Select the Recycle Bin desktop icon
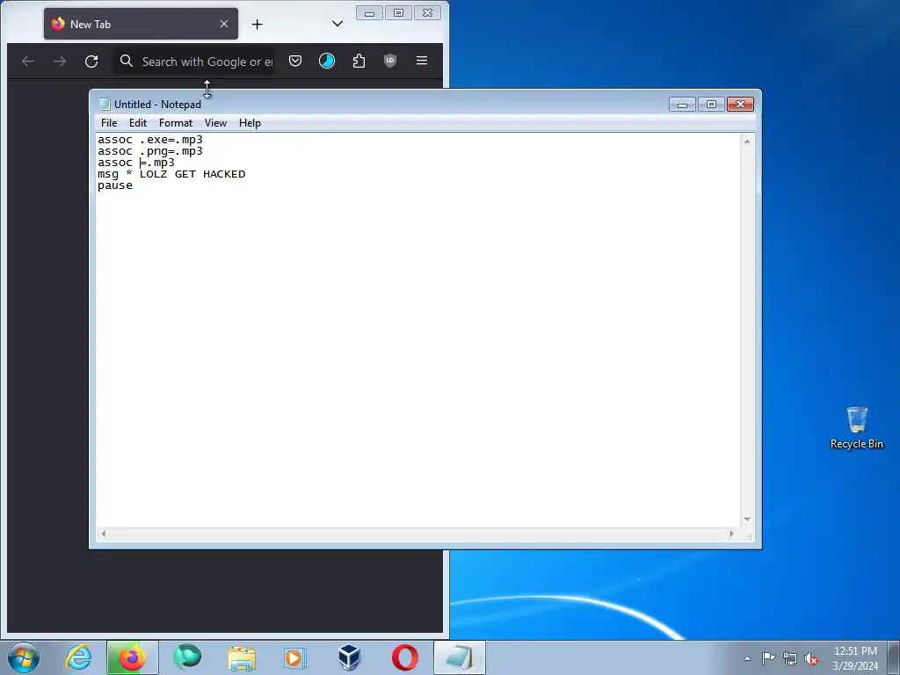Image resolution: width=900 pixels, height=675 pixels. (856, 428)
